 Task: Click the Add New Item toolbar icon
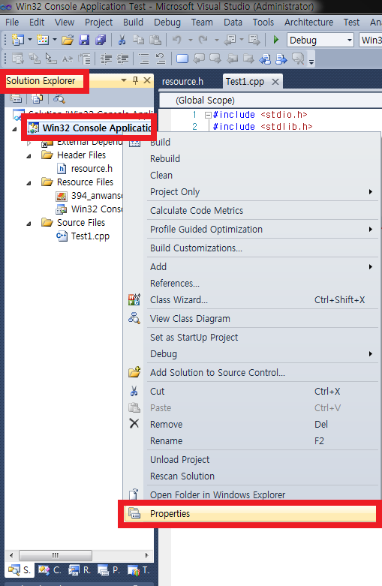coord(43,40)
